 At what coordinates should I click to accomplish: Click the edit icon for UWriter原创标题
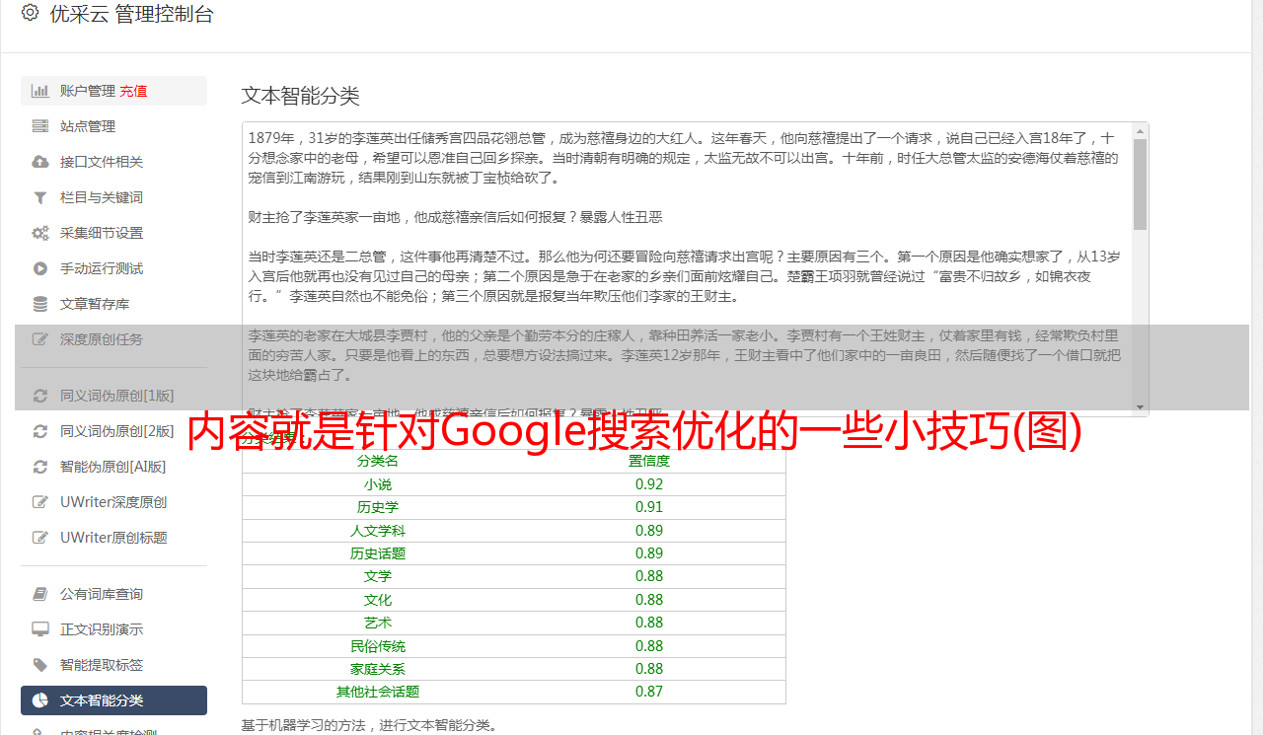pyautogui.click(x=40, y=538)
